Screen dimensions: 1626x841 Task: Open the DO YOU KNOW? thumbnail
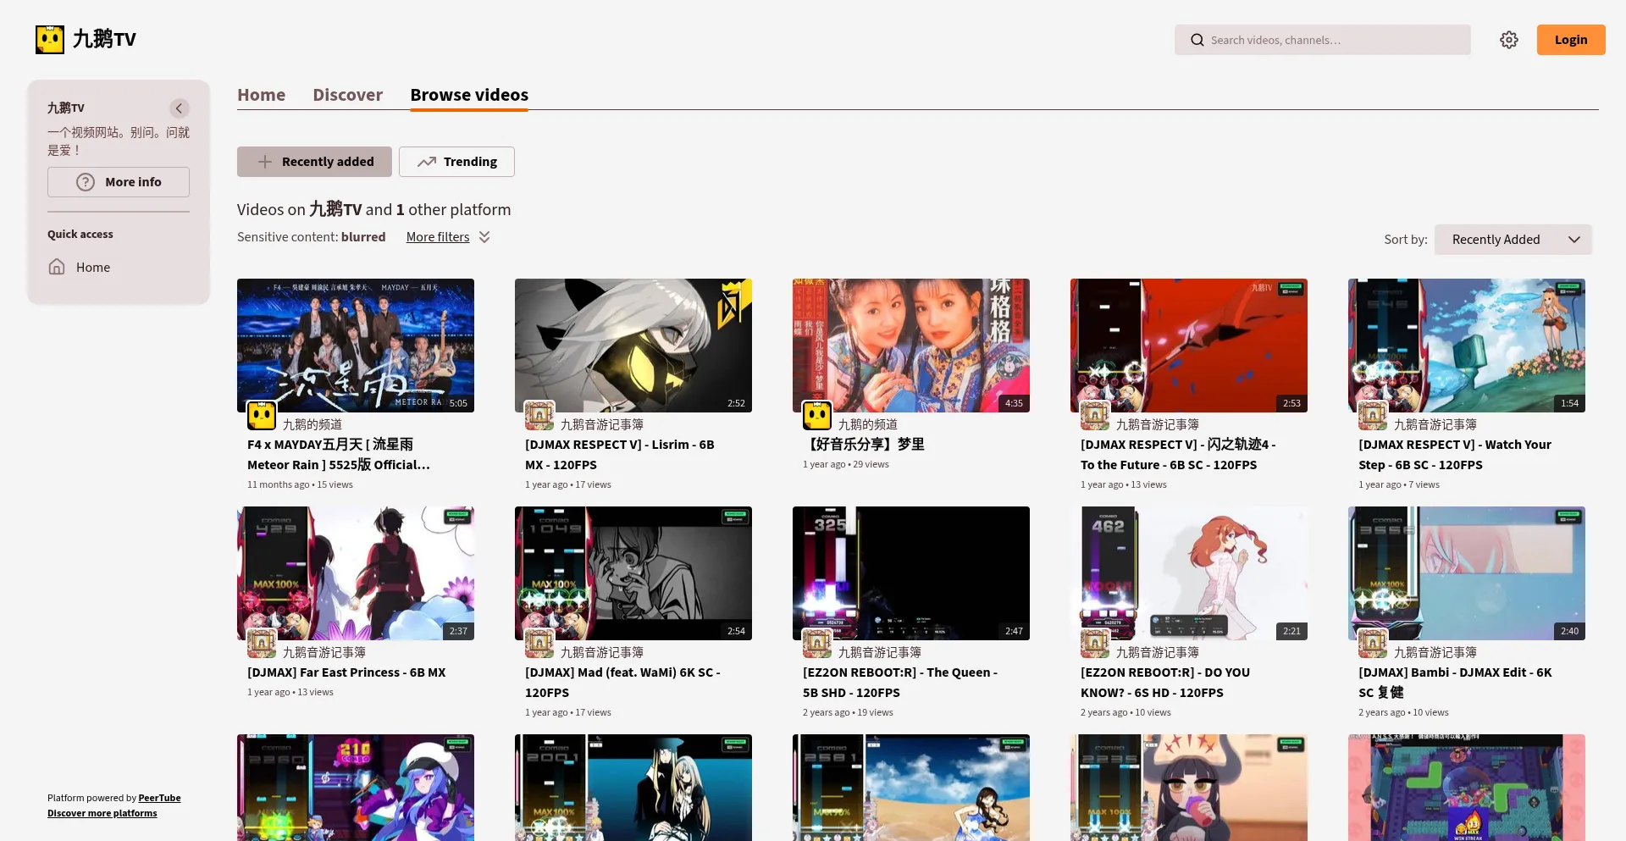pos(1189,573)
